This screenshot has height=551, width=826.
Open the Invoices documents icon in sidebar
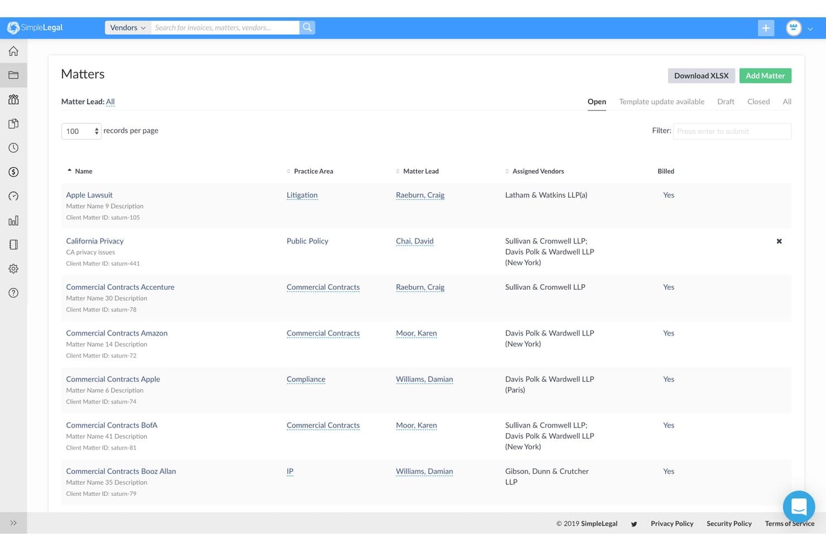pyautogui.click(x=13, y=124)
